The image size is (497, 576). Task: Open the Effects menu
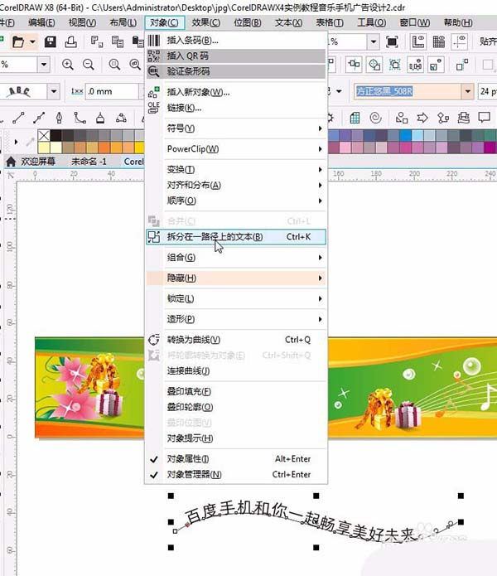point(206,22)
